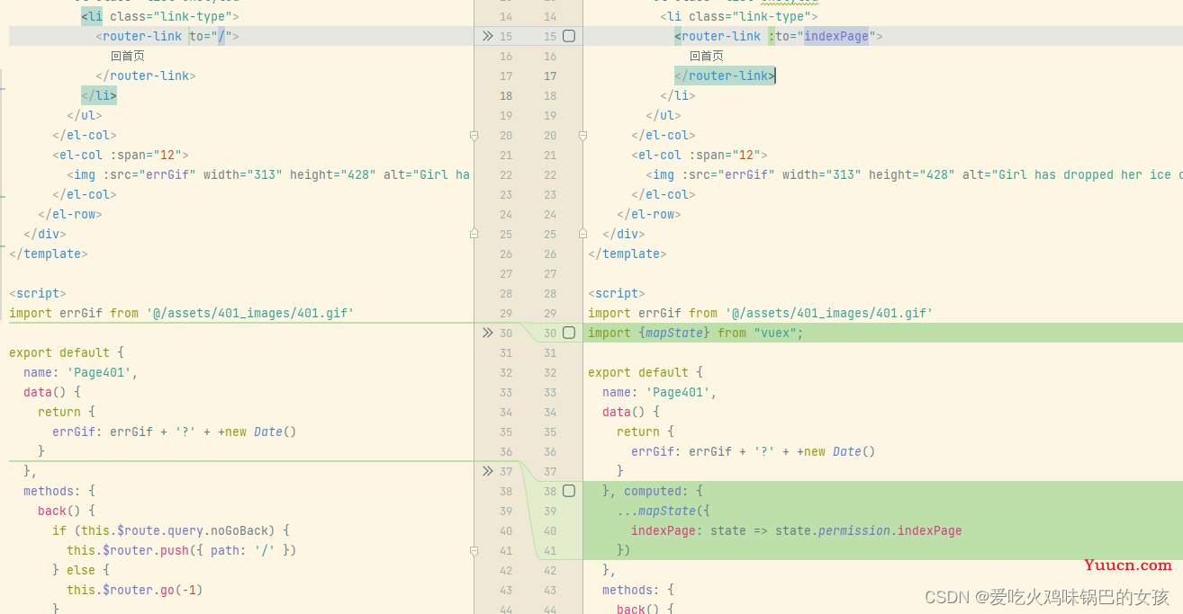1183x614 pixels.
Task: Click left pane 'export default {' line
Action: click(67, 352)
